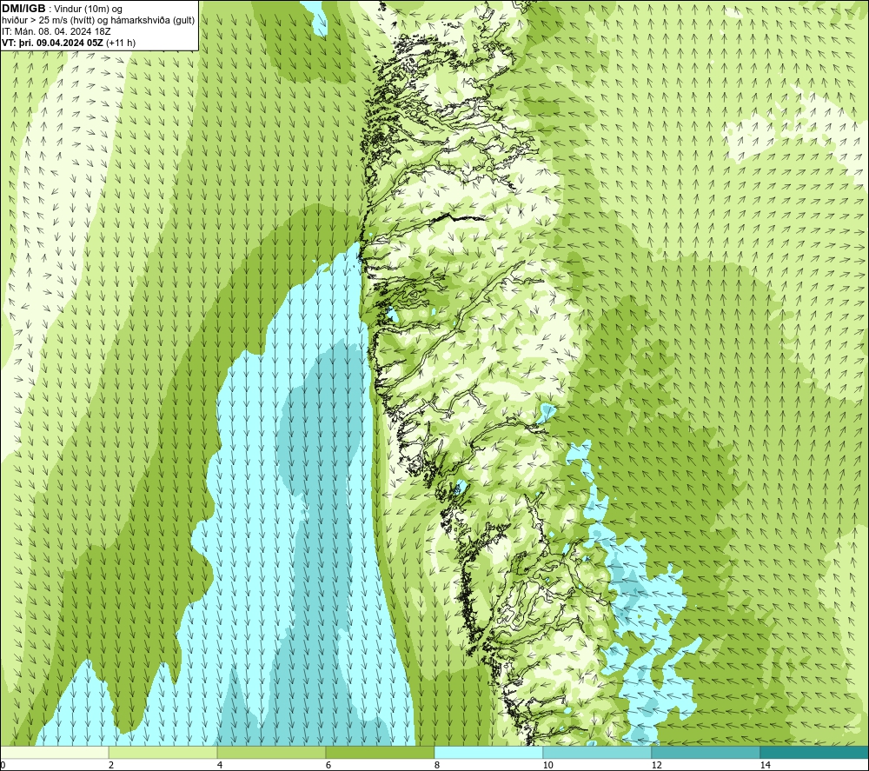This screenshot has height=771, width=869.
Task: Click the 4–6 m/s green legend swatch
Action: point(271,752)
